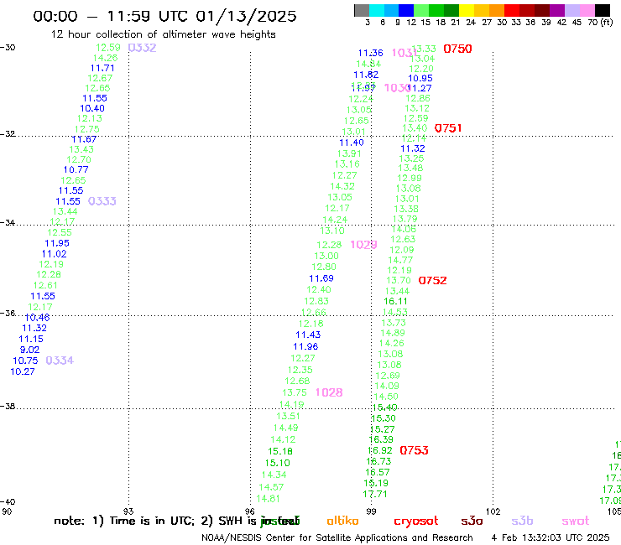Click the wave height value 11.69

321,278
